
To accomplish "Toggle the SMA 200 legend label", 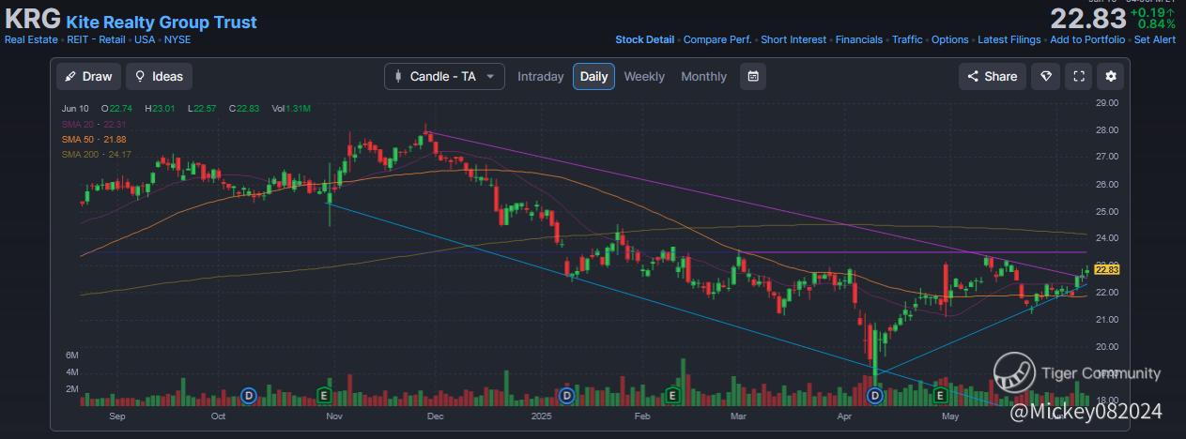I will (97, 154).
